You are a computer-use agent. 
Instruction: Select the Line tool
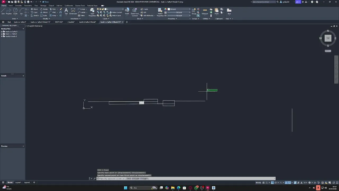[x=3, y=11]
